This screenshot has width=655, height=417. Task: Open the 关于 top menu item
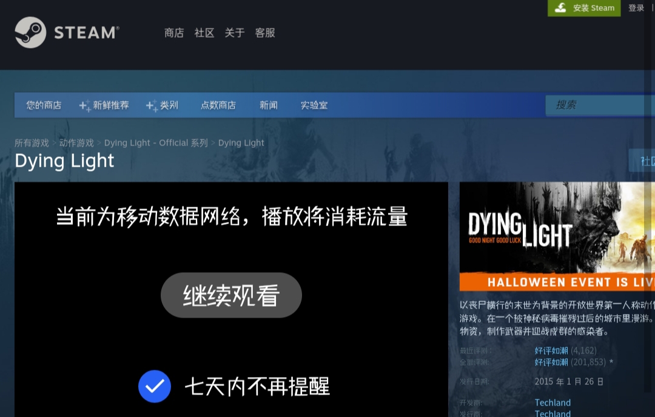(234, 33)
